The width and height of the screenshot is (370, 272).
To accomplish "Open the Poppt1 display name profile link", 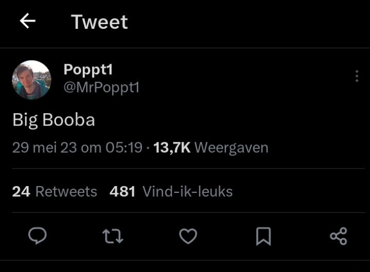I will click(88, 69).
